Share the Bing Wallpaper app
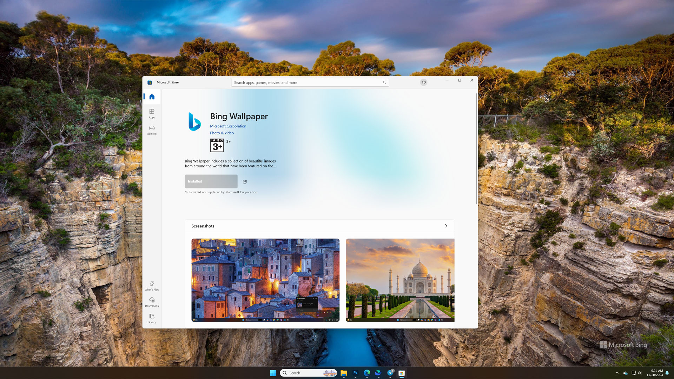The image size is (674, 379). pyautogui.click(x=245, y=181)
